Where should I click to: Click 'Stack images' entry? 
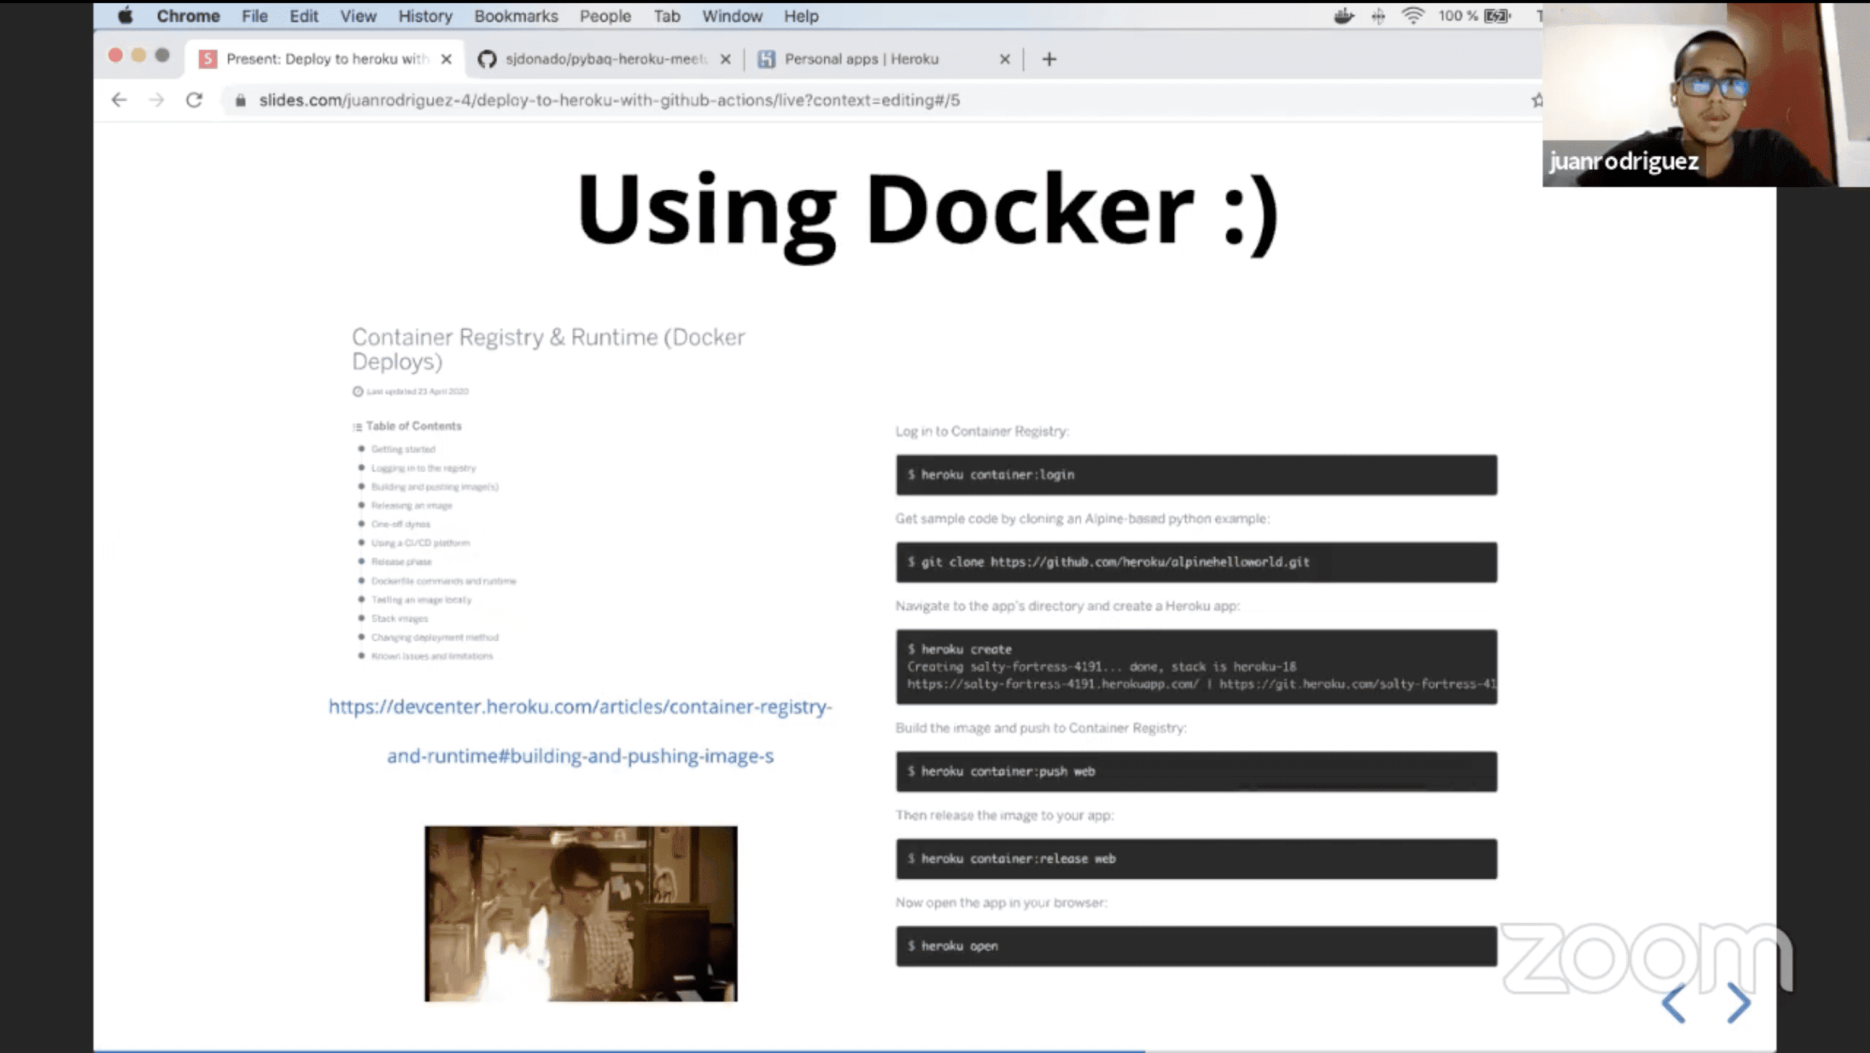[x=399, y=619]
